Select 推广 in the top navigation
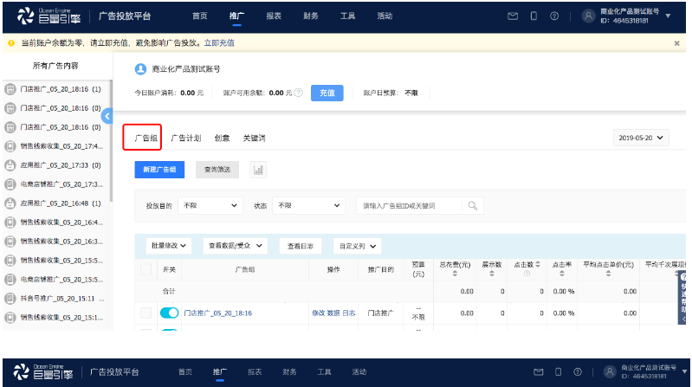 tap(236, 16)
